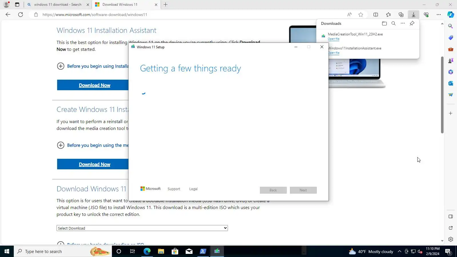This screenshot has height=257, width=457.
Task: Close the 'windows 11 download - Search' tab
Action: point(88,5)
